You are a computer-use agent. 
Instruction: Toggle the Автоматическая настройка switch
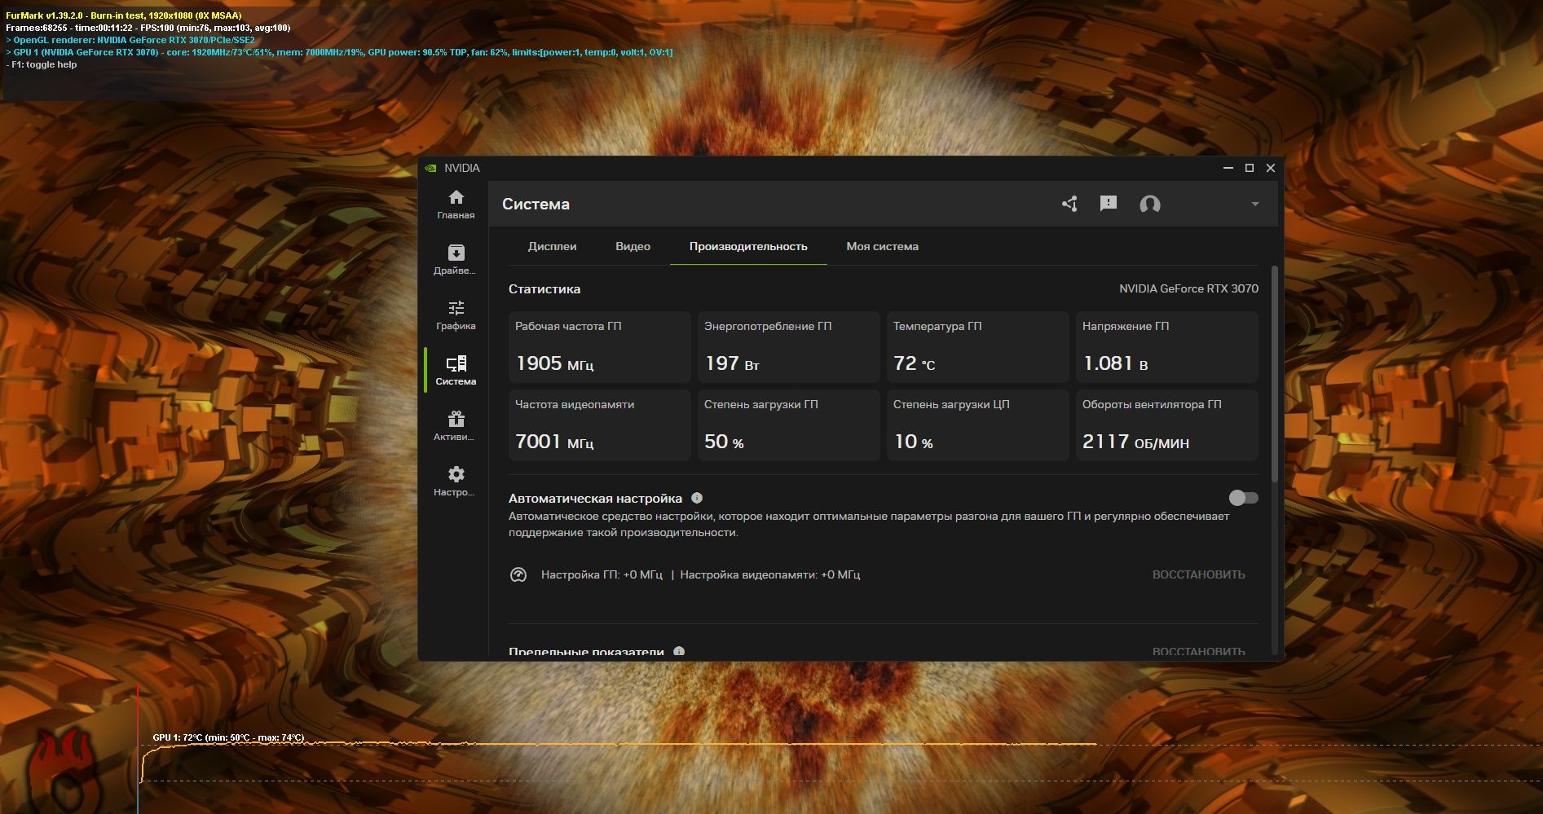coord(1243,498)
